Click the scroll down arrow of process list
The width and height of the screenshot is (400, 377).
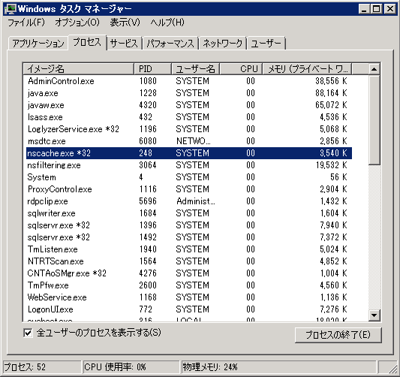(x=374, y=315)
